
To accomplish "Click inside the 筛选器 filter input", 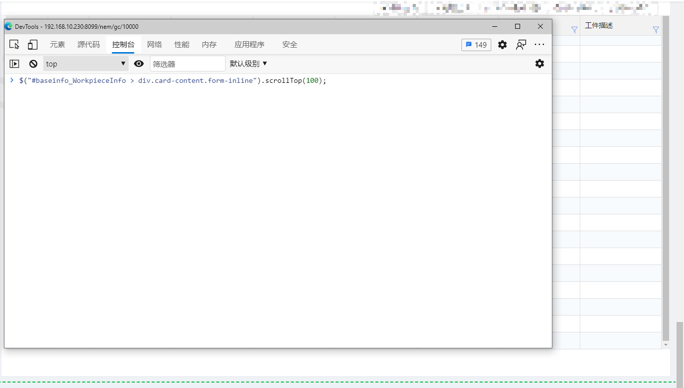I will [x=188, y=64].
